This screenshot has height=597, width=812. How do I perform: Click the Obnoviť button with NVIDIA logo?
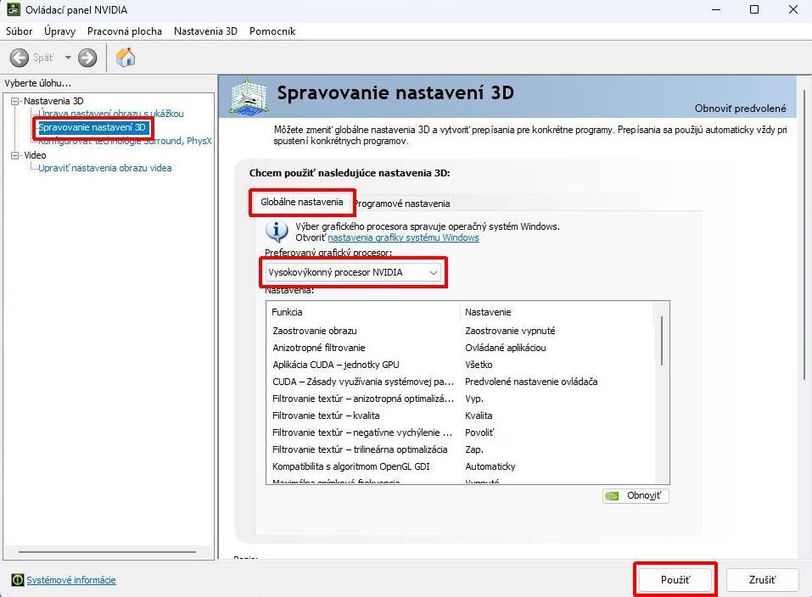coord(636,495)
